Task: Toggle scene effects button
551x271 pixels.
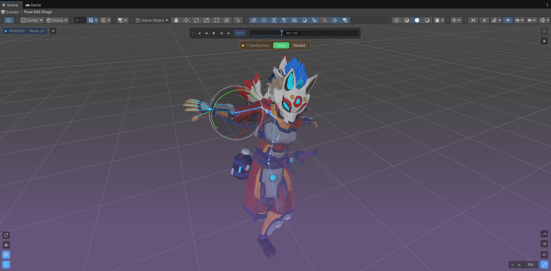Action: click(x=494, y=20)
